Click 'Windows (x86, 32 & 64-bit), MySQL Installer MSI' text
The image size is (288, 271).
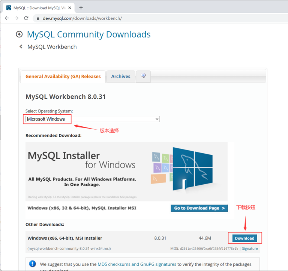[82, 208]
